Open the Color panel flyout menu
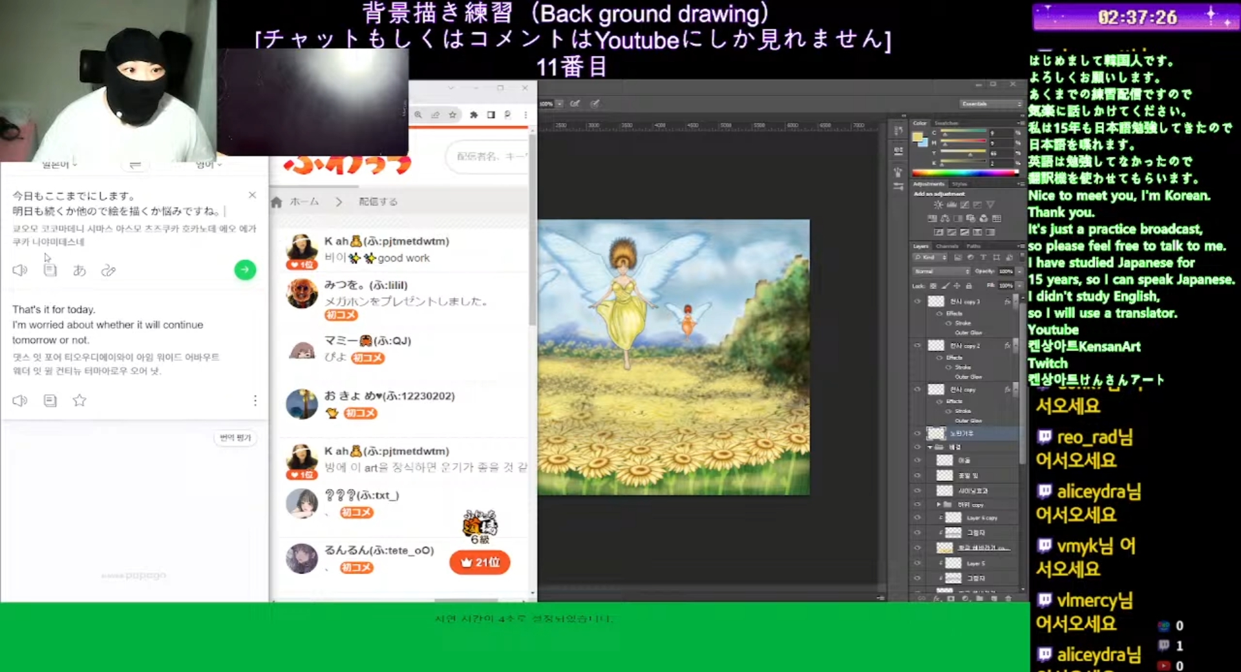This screenshot has height=672, width=1241. [1021, 123]
